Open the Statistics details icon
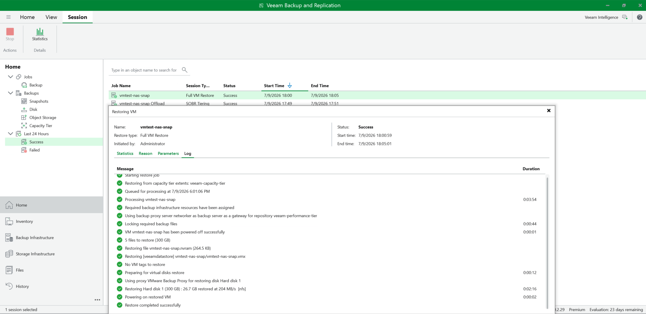Image resolution: width=646 pixels, height=314 pixels. (40, 32)
